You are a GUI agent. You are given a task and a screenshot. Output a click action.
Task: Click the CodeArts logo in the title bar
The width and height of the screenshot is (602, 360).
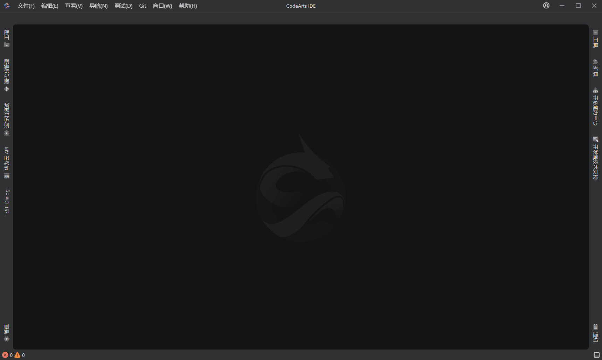pyautogui.click(x=7, y=6)
